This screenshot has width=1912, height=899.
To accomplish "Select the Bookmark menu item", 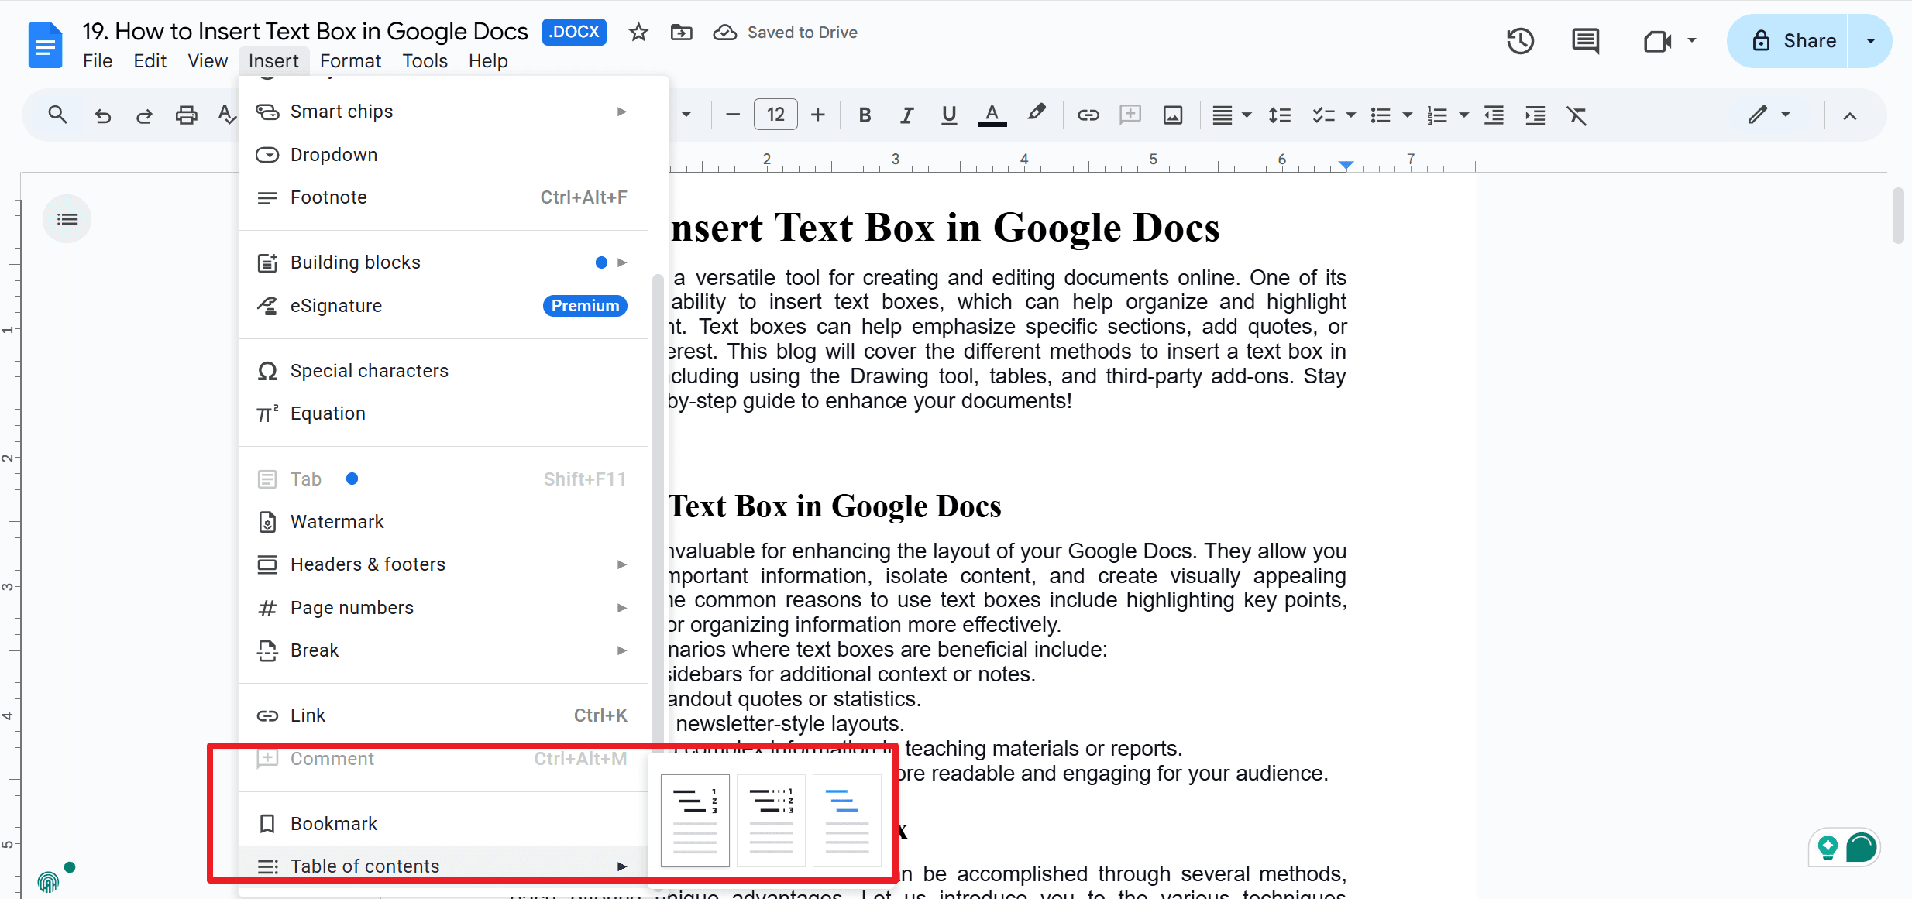I will click(333, 823).
